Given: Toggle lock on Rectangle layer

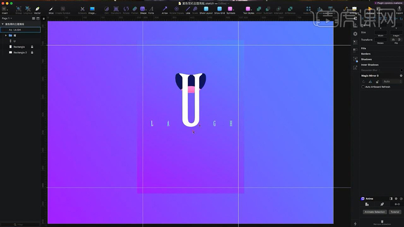Looking at the screenshot, I should (32, 47).
